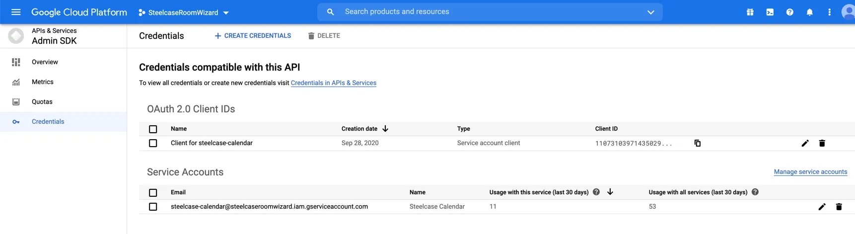Check the steelcase-calendar service account row
The height and width of the screenshot is (234, 855).
[153, 207]
